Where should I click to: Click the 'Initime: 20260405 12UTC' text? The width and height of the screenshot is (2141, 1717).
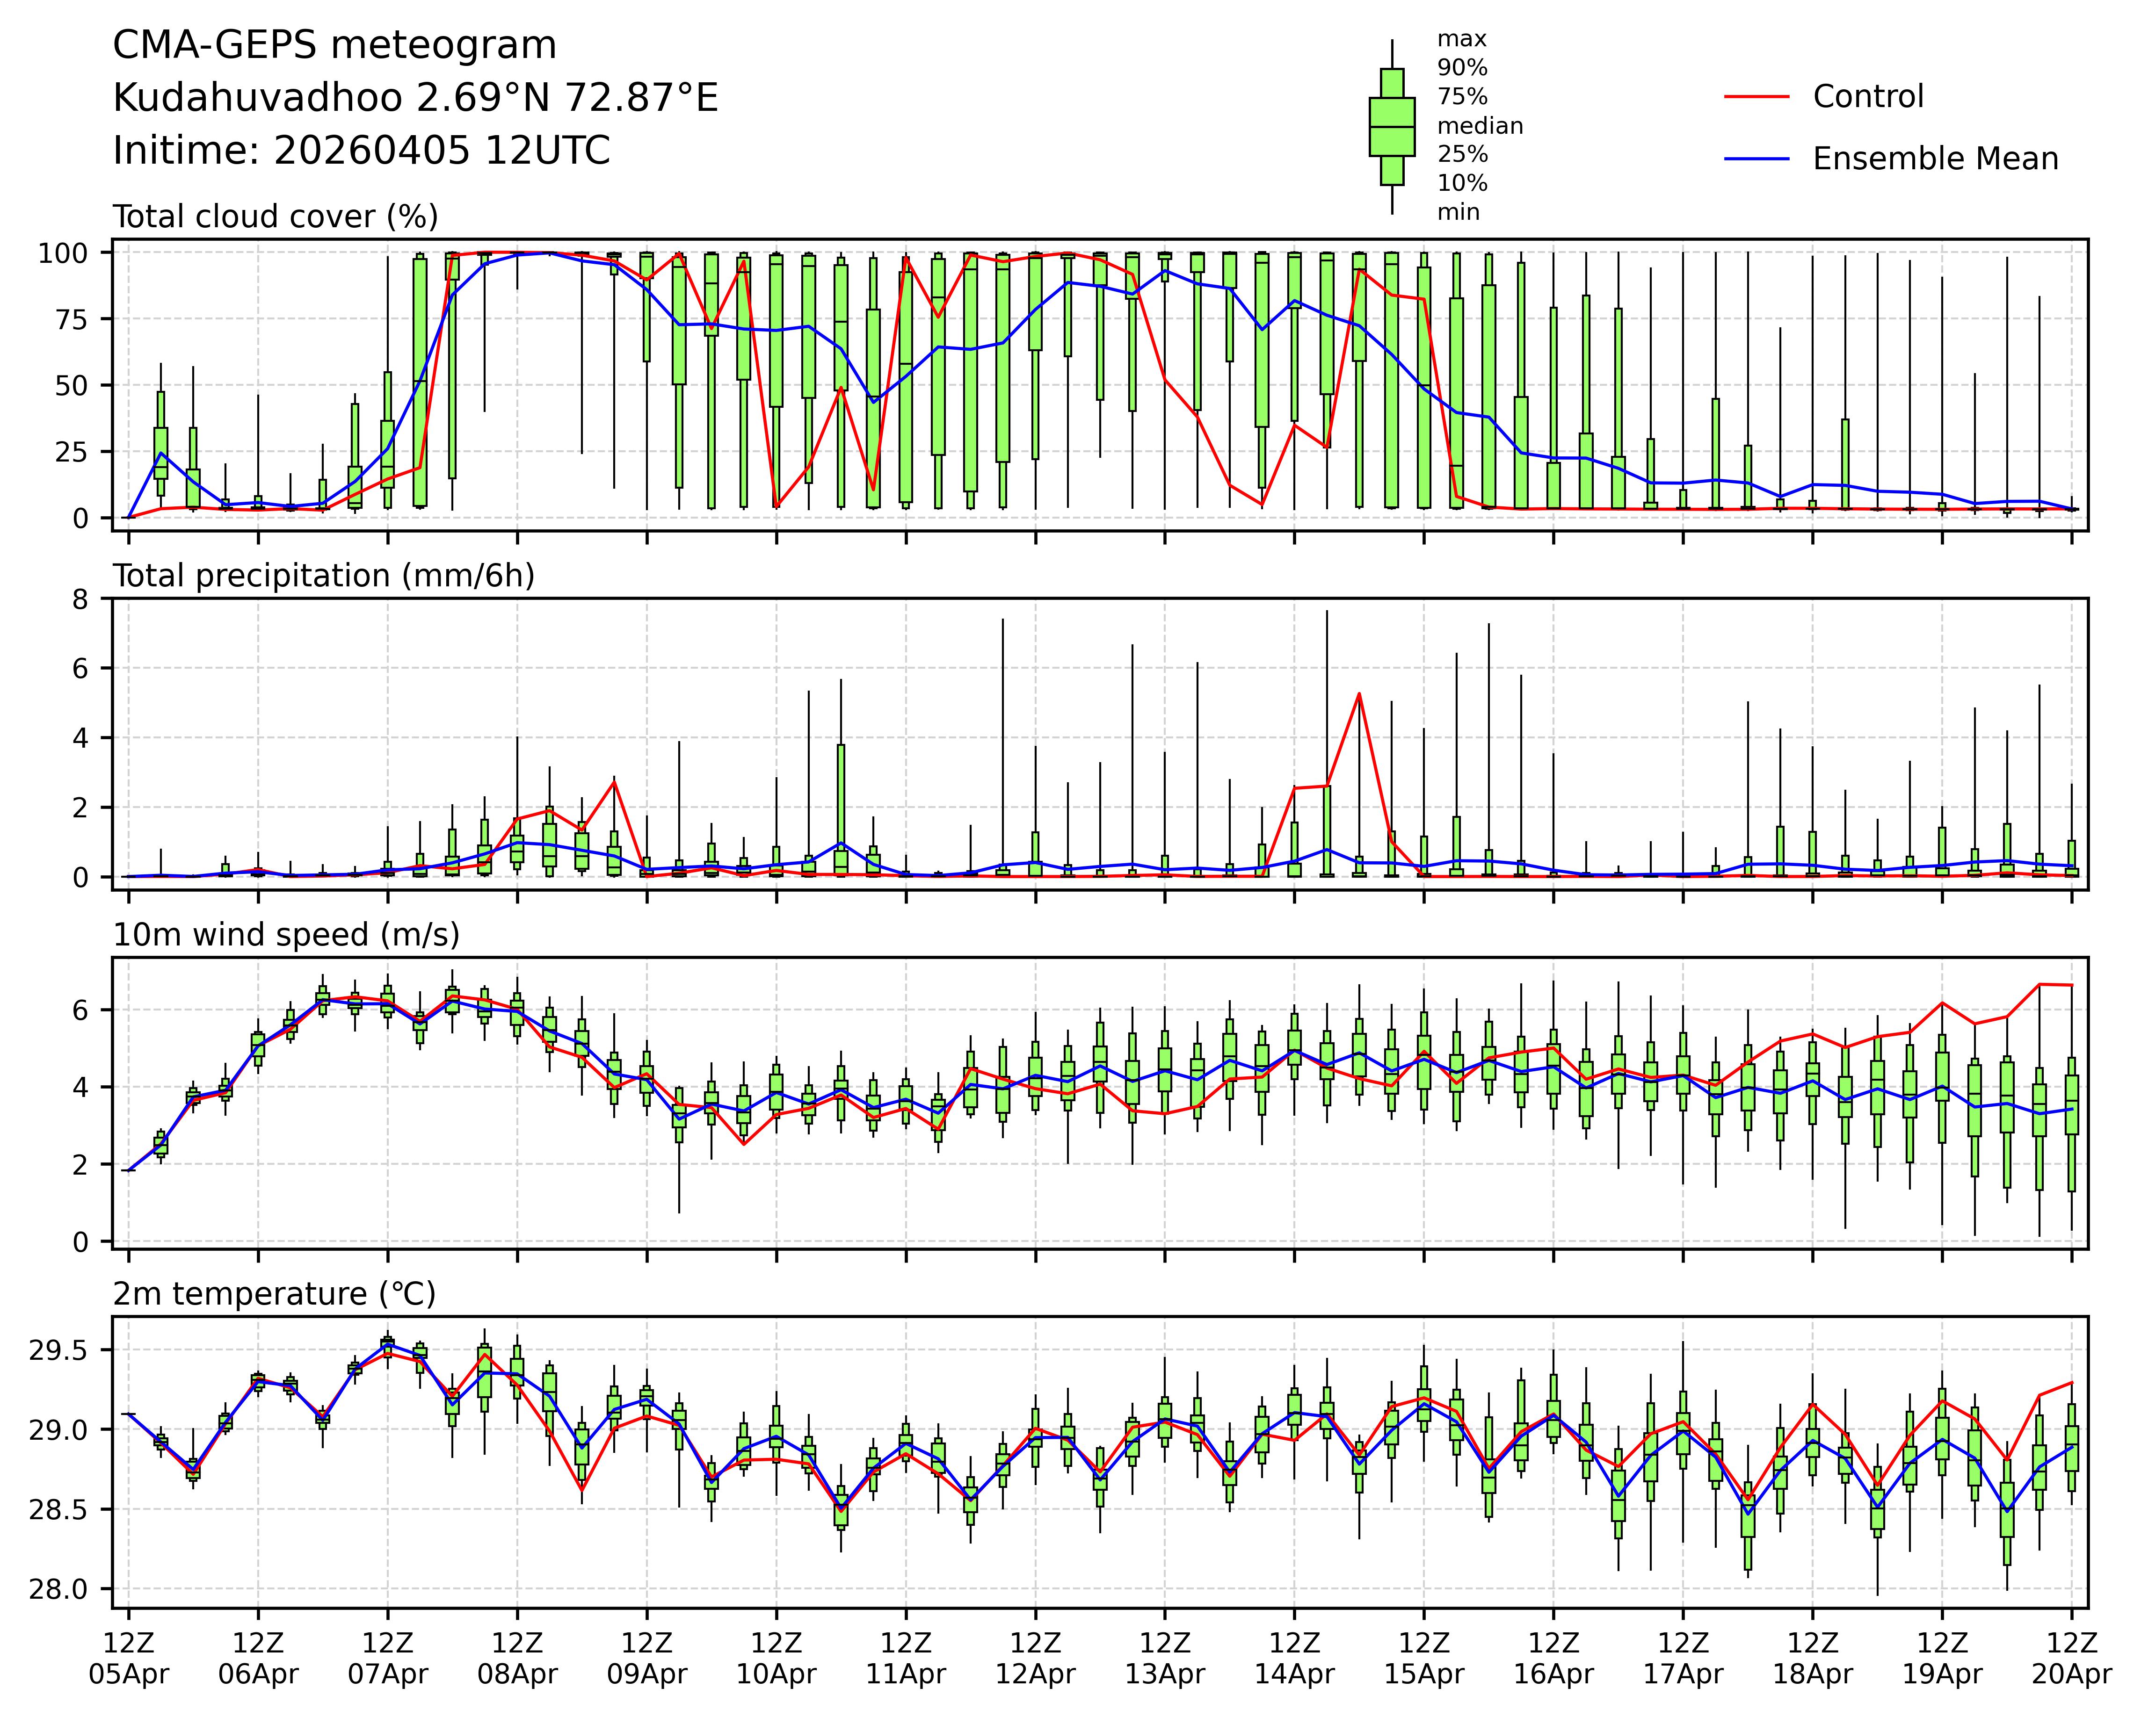click(x=361, y=151)
